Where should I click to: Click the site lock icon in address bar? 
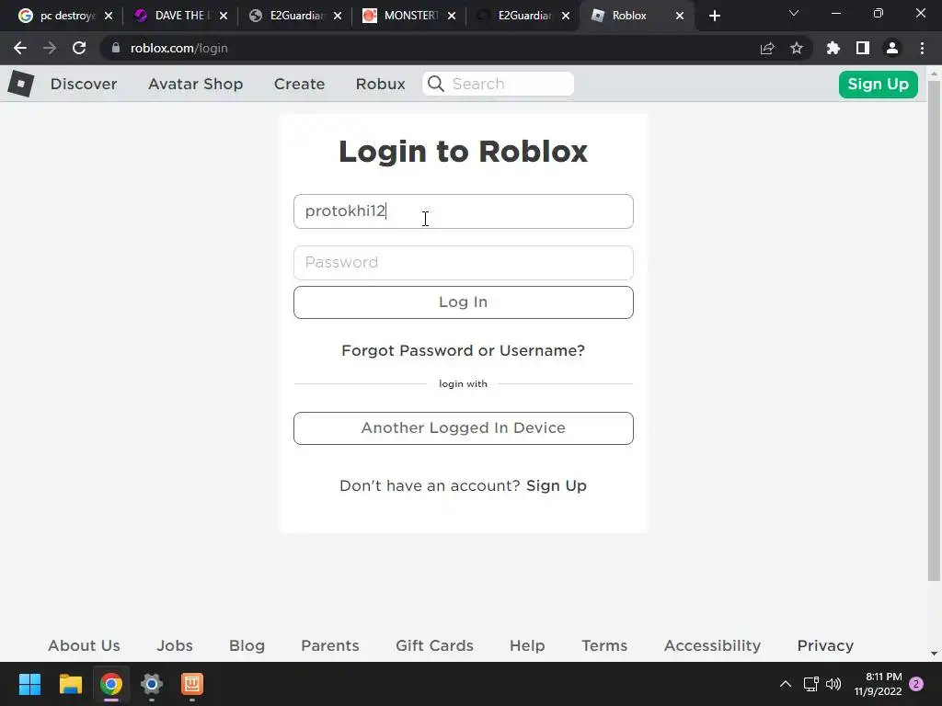pyautogui.click(x=116, y=48)
